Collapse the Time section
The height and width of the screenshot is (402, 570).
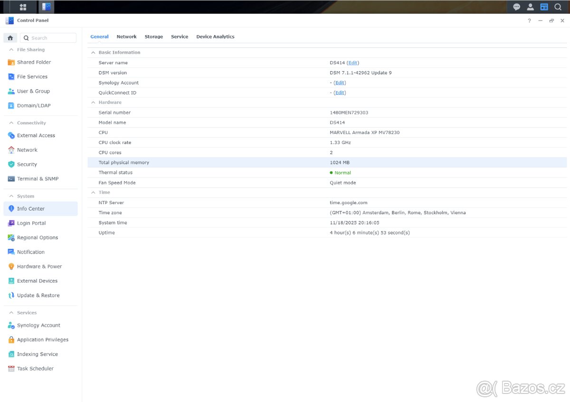(93, 192)
